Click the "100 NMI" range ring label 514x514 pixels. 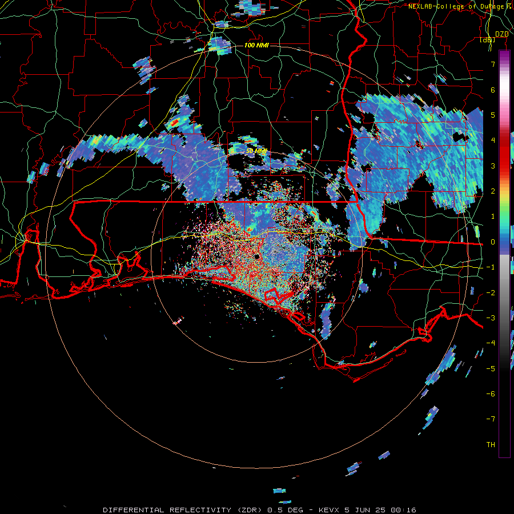(256, 45)
